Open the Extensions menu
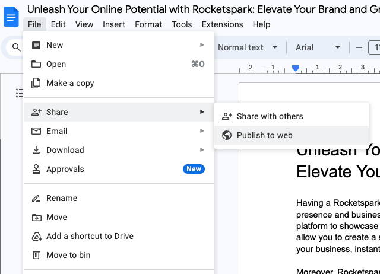 click(222, 24)
